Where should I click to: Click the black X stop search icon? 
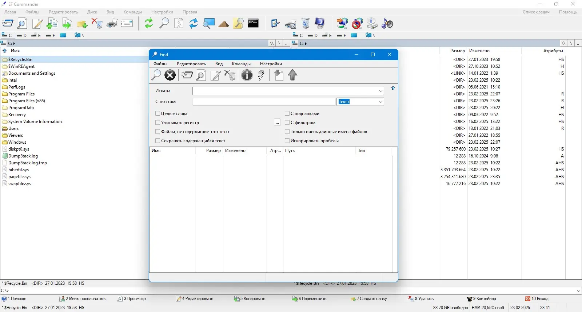pyautogui.click(x=170, y=75)
